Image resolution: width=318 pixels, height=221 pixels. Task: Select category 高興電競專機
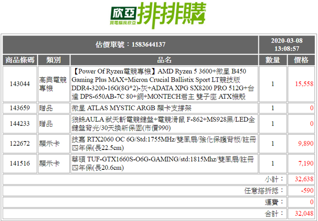[x=53, y=84]
